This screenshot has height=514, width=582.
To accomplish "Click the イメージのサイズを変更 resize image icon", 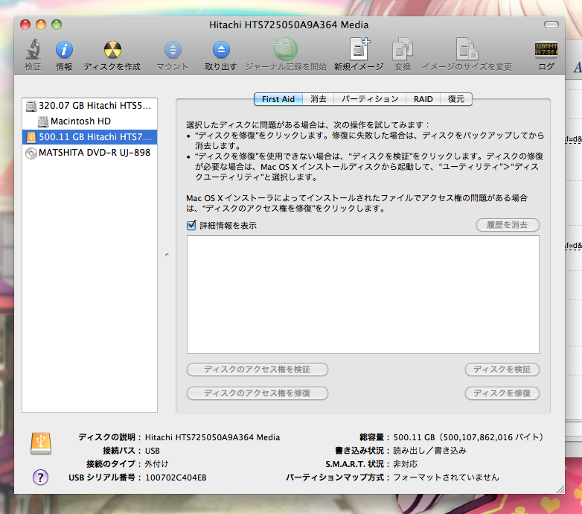I will [467, 51].
